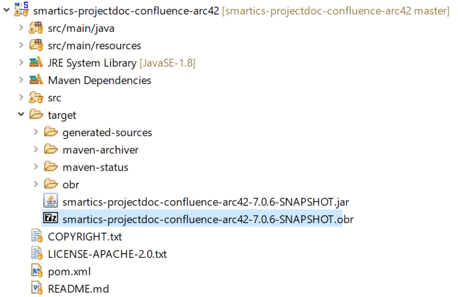Image resolution: width=458 pixels, height=297 pixels.
Task: Collapse the target folder
Action: pos(21,115)
